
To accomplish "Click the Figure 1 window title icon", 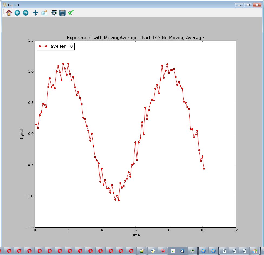I will (5, 5).
